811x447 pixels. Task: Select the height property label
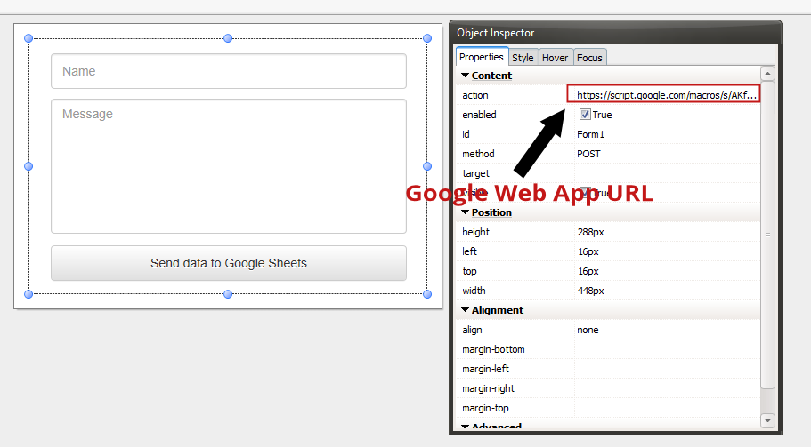[476, 232]
